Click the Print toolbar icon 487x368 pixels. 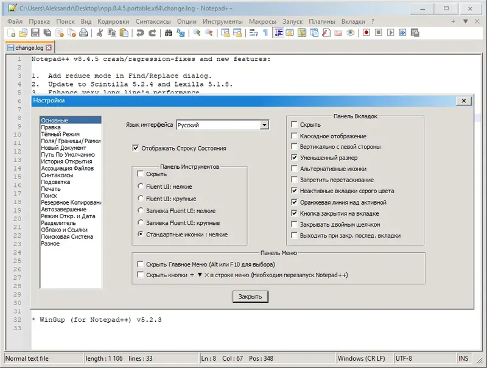coord(83,33)
